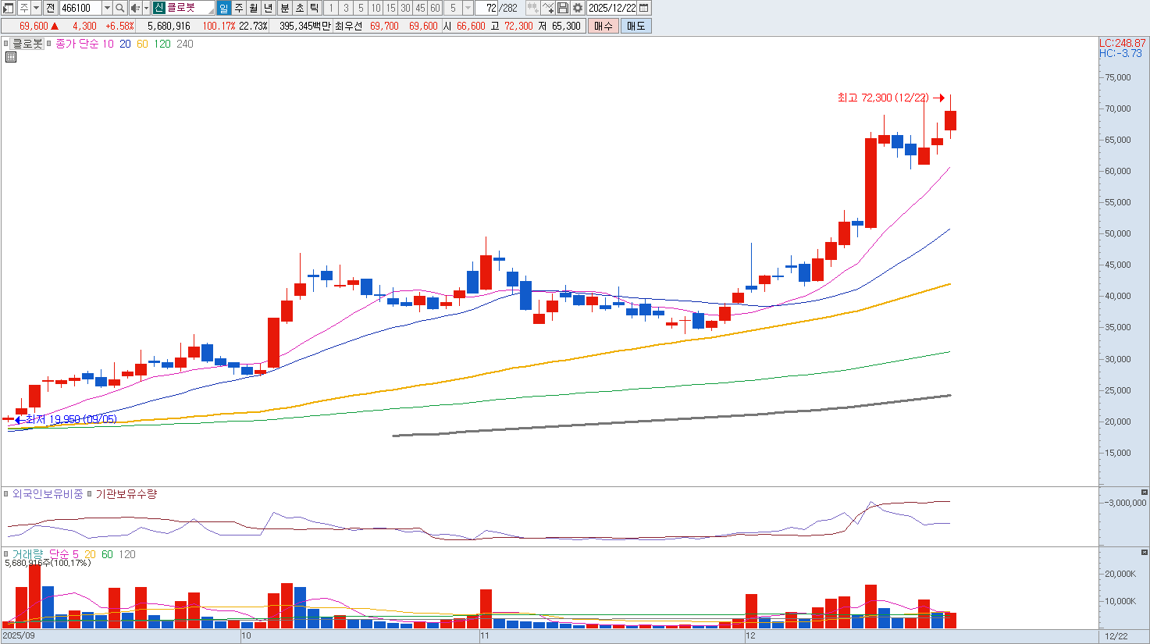Click the candlestick chart type icon
1150x644 pixels.
click(532, 8)
